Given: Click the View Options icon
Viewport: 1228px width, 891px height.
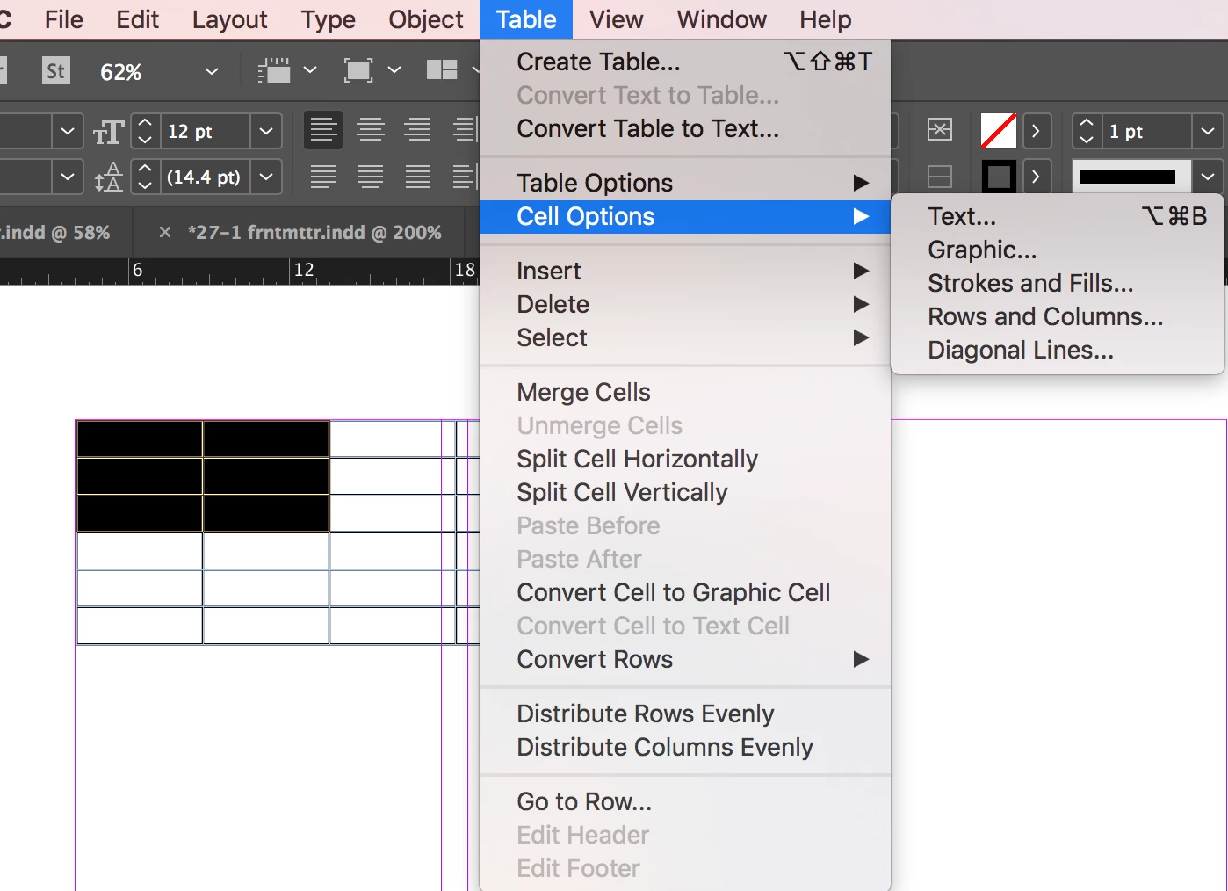Looking at the screenshot, I should 274,70.
